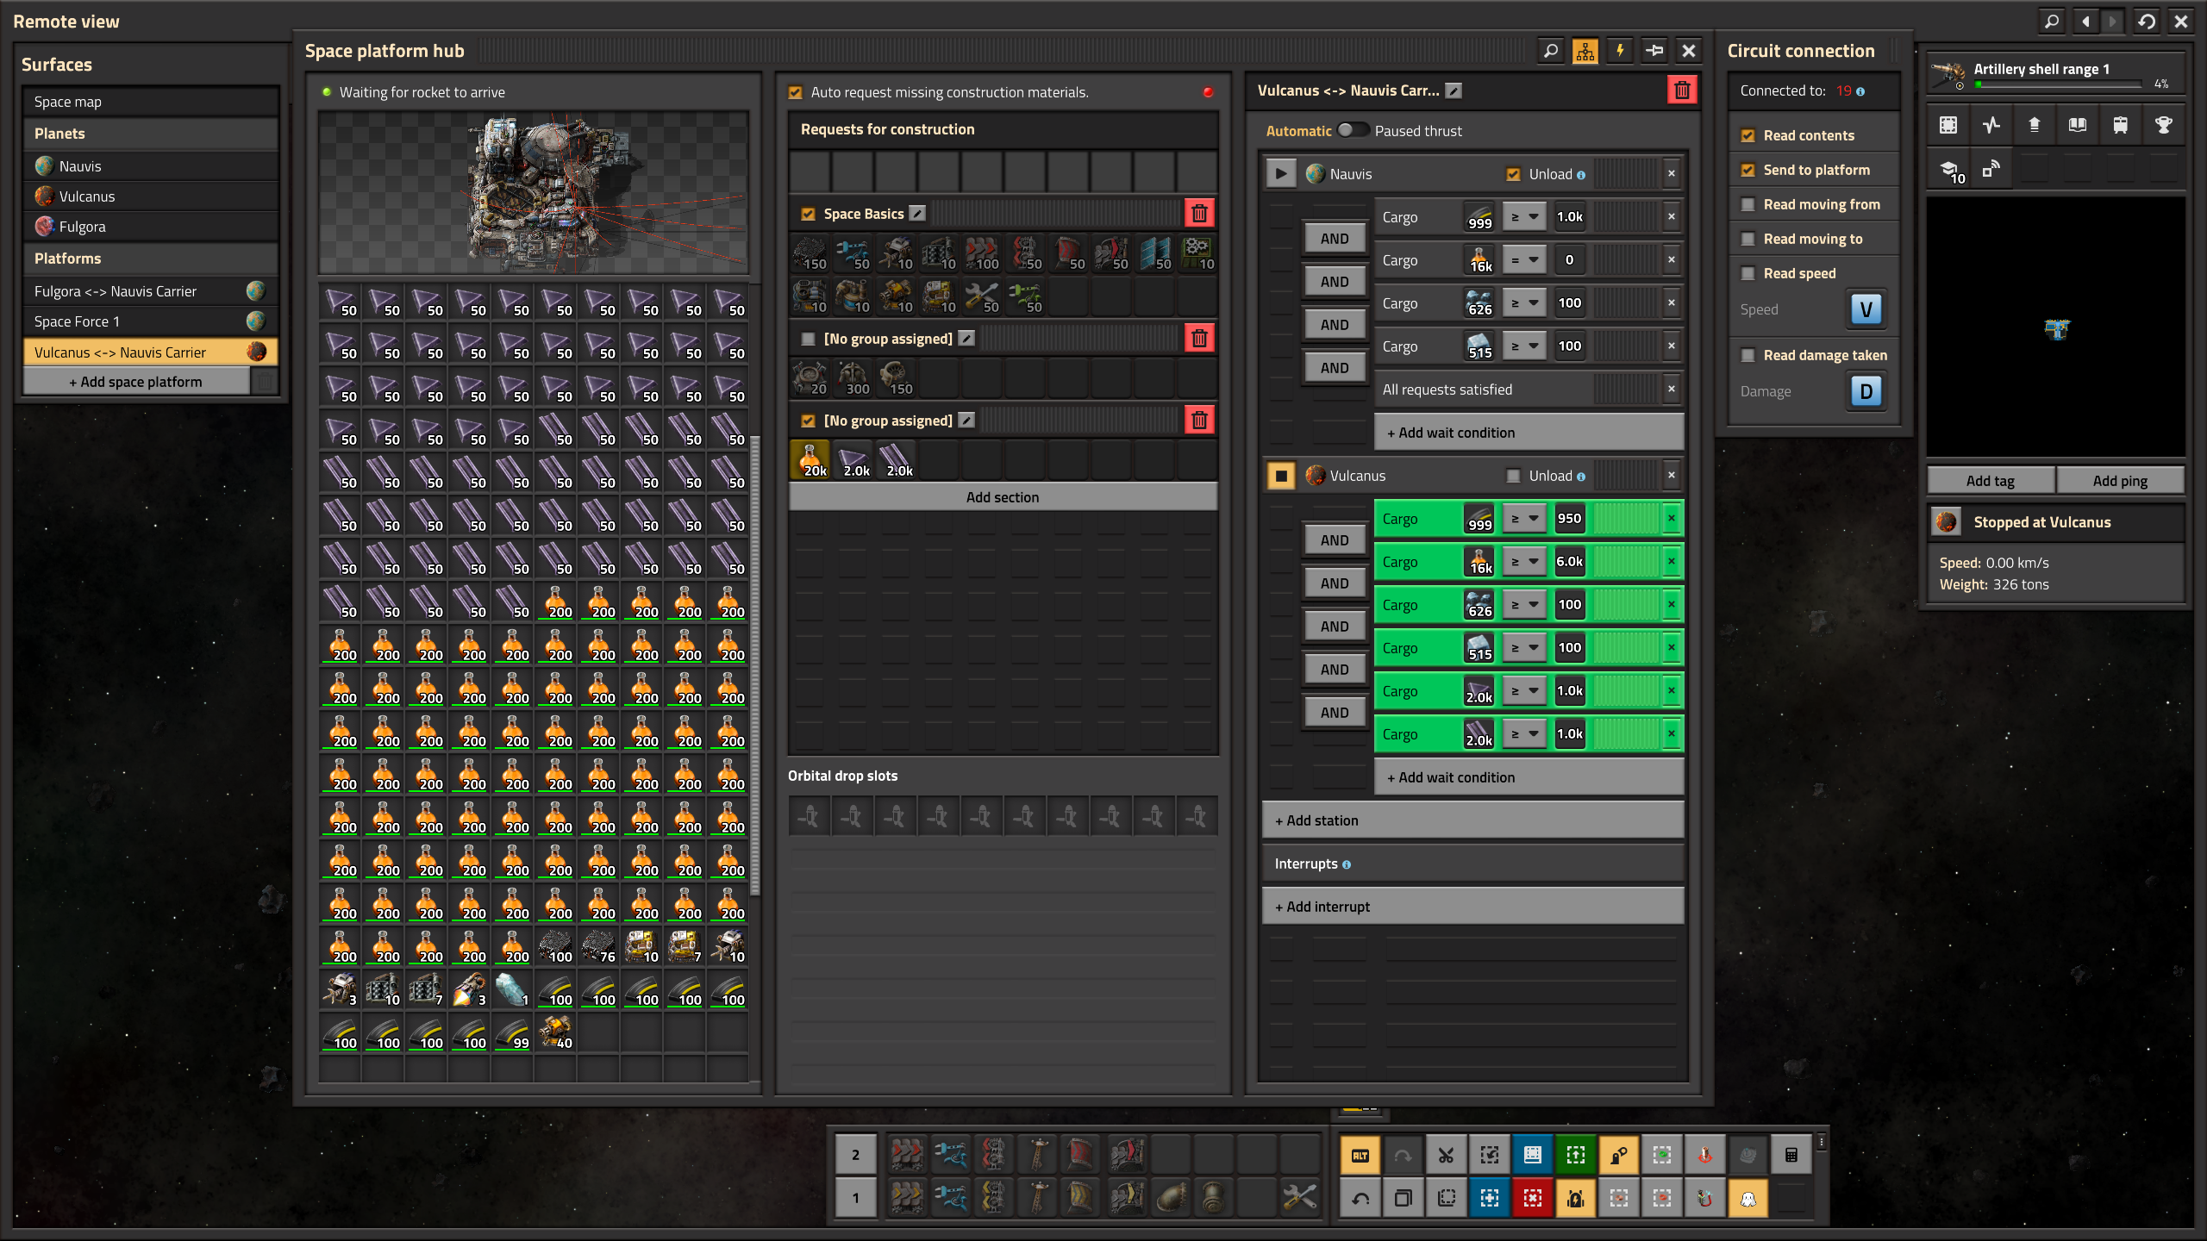The width and height of the screenshot is (2207, 1241).
Task: Search using Remote view magnifier icon
Action: click(x=2051, y=21)
